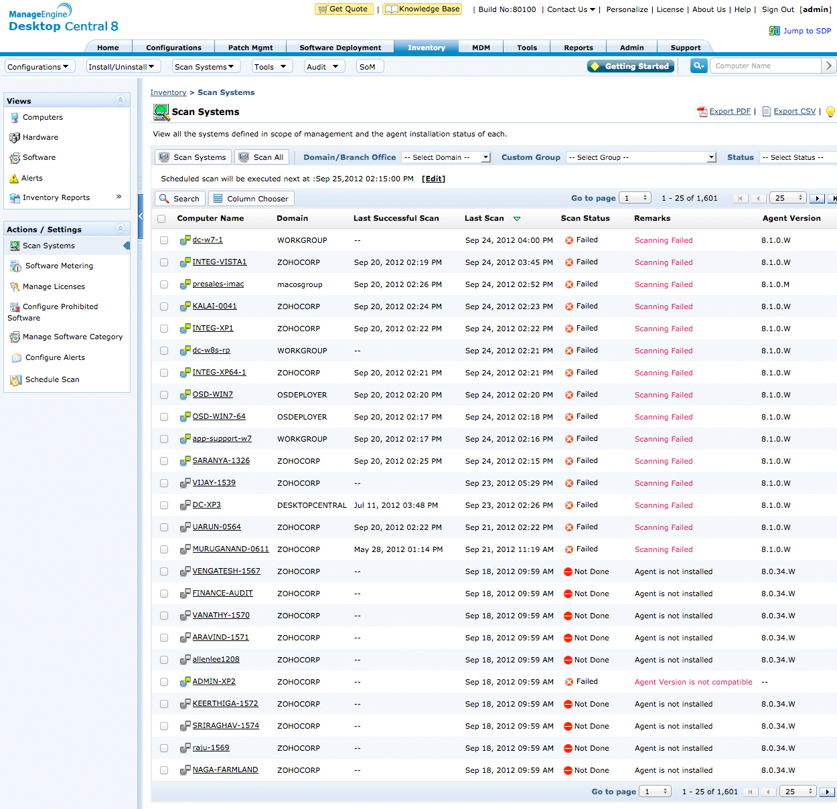Click the Inventory Reports icon
Viewport: 837px width, 809px height.
(x=15, y=198)
